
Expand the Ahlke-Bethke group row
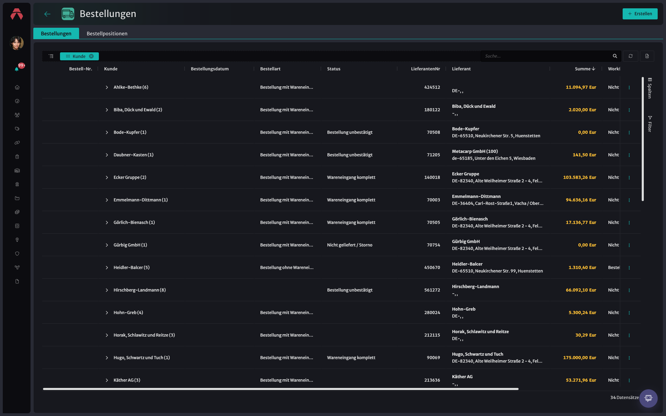tap(107, 87)
